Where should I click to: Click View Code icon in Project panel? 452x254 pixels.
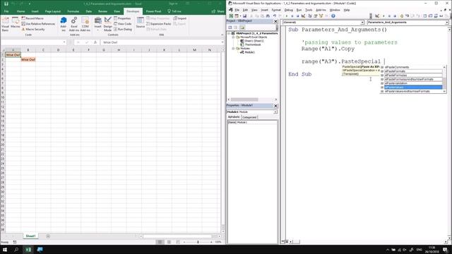tap(230, 28)
